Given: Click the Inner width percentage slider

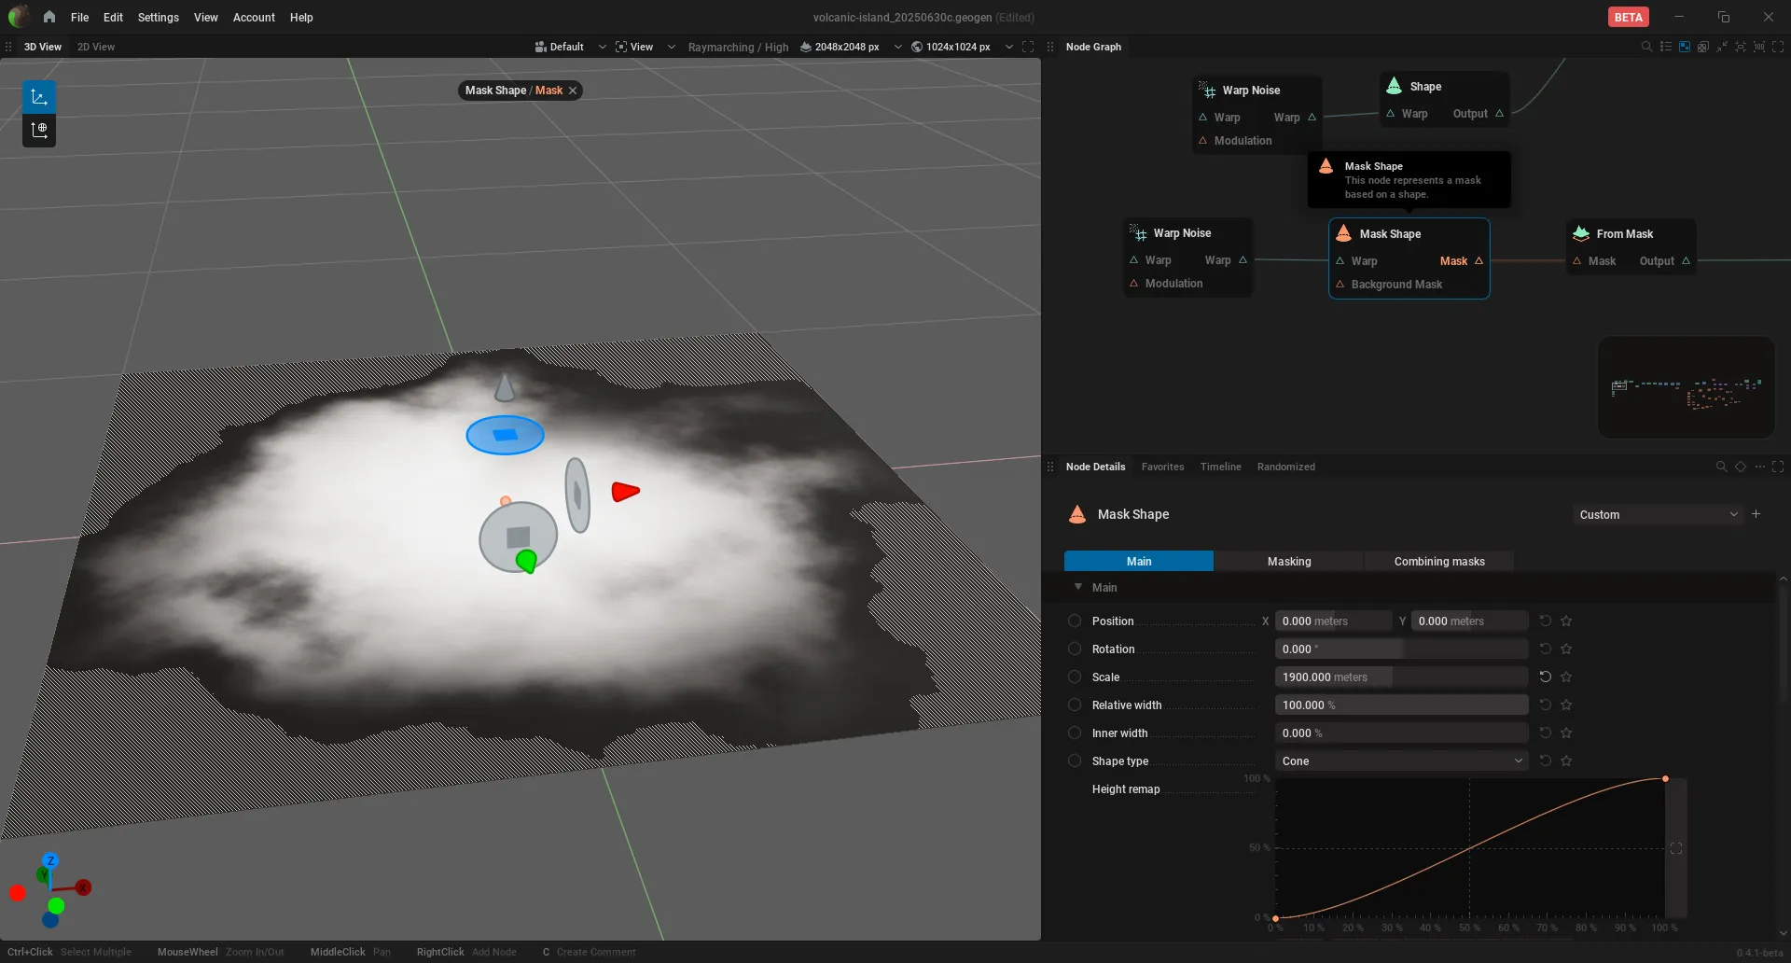Looking at the screenshot, I should [1401, 733].
